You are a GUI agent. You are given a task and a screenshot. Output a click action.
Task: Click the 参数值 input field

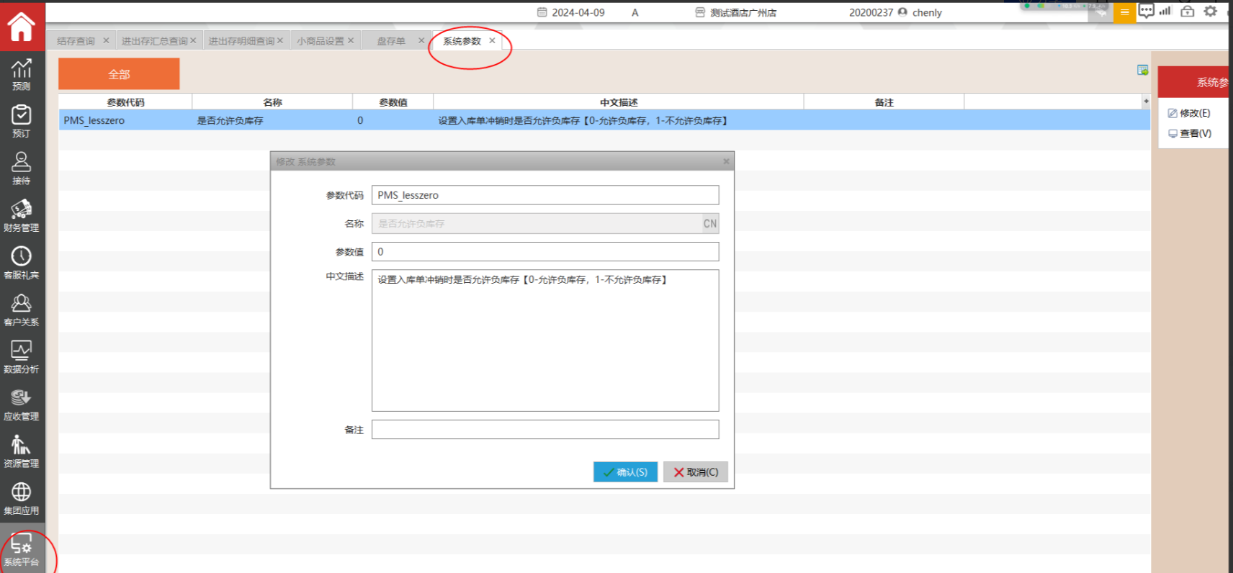(x=545, y=252)
